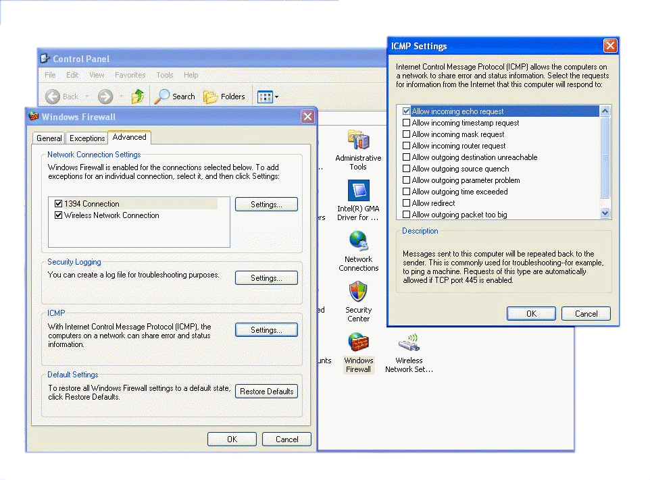Click the ICMP list scrollbar thumb

(605, 157)
